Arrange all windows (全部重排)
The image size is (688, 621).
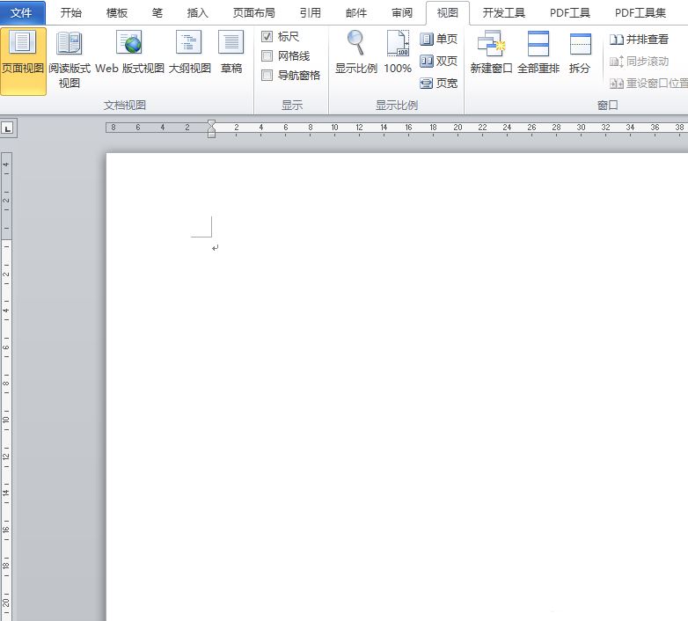(538, 53)
